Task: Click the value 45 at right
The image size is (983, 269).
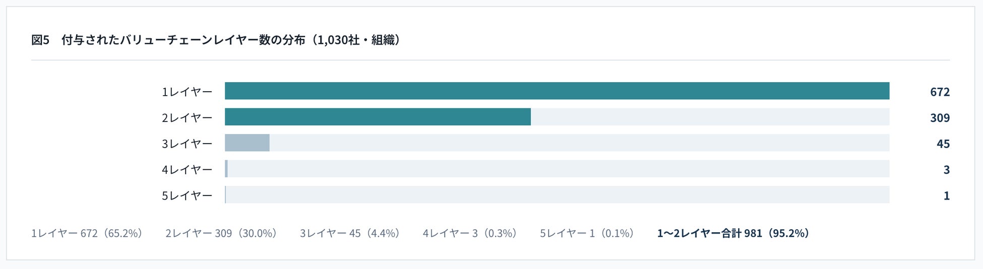Action: point(943,144)
